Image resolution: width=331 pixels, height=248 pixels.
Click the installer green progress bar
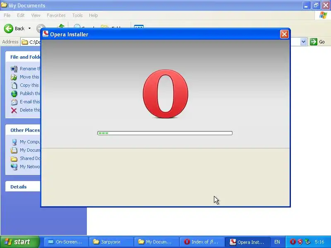(x=165, y=133)
